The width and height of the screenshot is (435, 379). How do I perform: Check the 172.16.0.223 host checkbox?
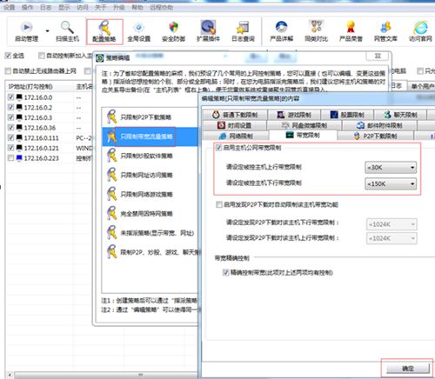click(10, 158)
